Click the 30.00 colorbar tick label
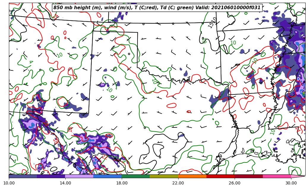 291,183
